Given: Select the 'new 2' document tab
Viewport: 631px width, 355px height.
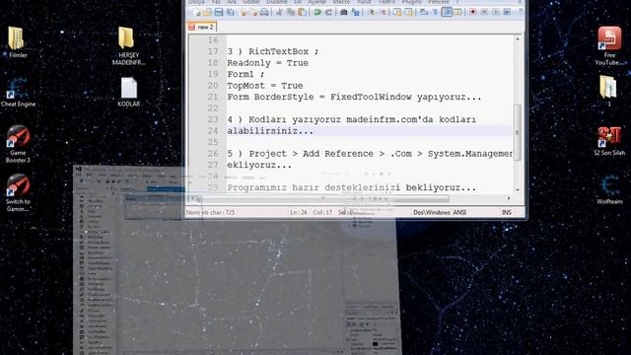Looking at the screenshot, I should [x=201, y=27].
